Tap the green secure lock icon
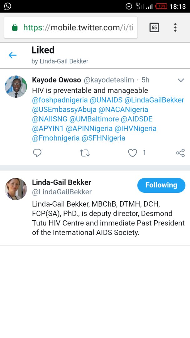190x338 pixels. coord(15,28)
